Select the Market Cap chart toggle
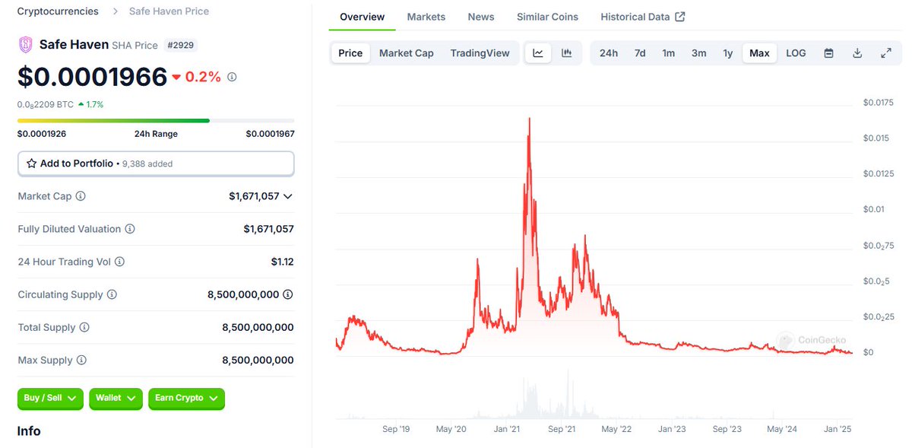Viewport: 912px width, 448px height. [407, 52]
